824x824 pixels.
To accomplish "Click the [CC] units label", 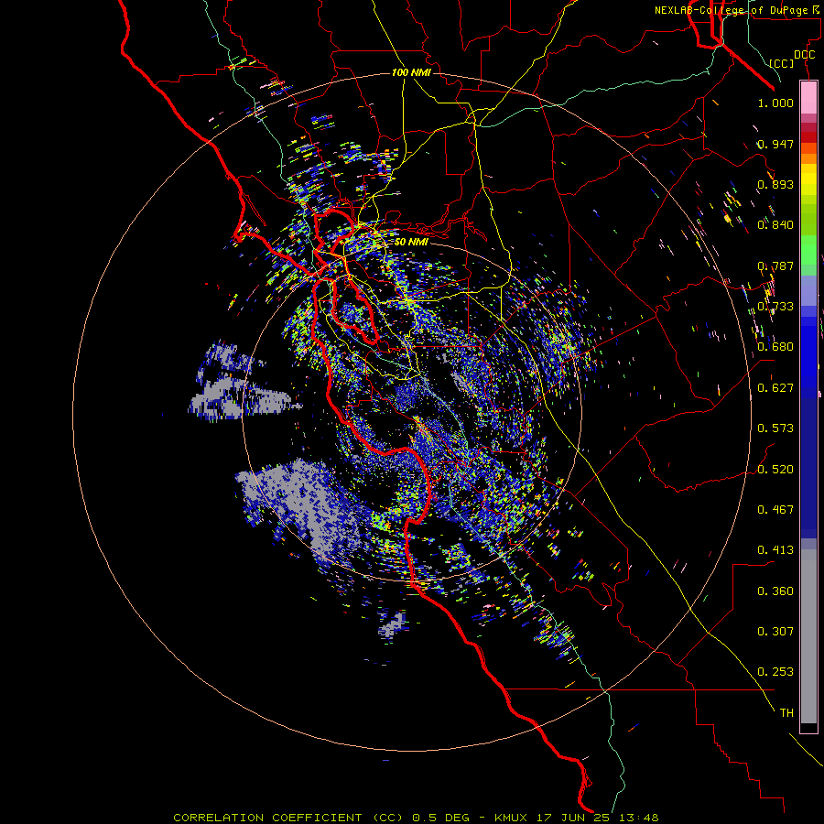I will 782,63.
